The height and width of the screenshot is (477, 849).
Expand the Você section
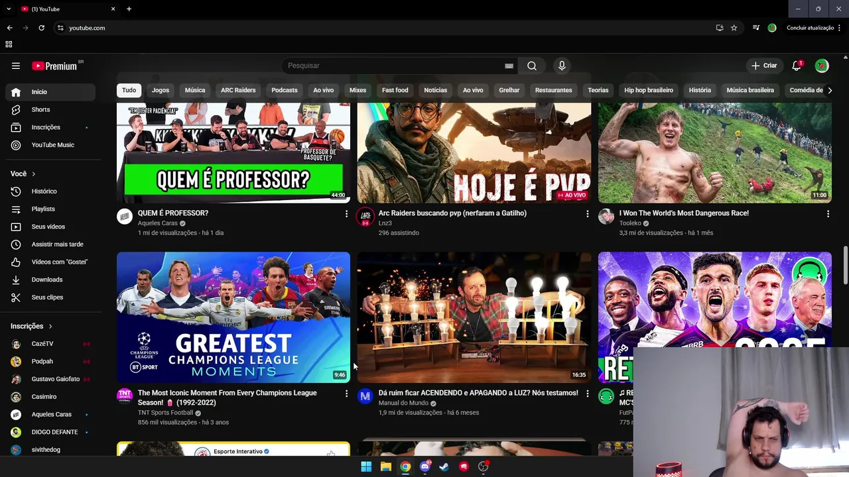coord(23,174)
